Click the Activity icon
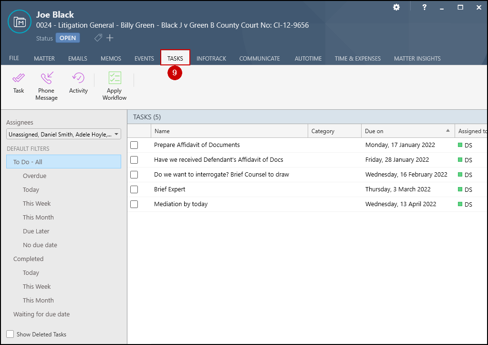 (78, 83)
